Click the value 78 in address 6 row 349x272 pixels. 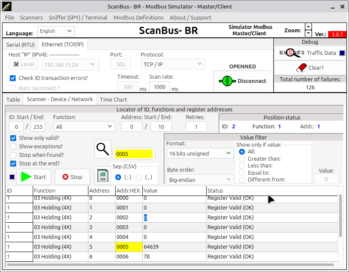point(147,257)
